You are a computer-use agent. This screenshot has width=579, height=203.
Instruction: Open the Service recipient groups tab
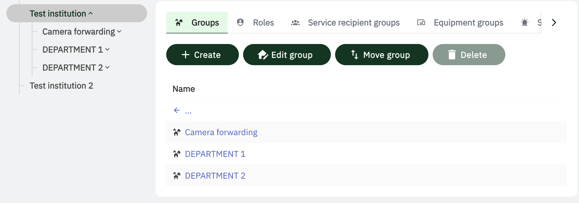click(345, 23)
